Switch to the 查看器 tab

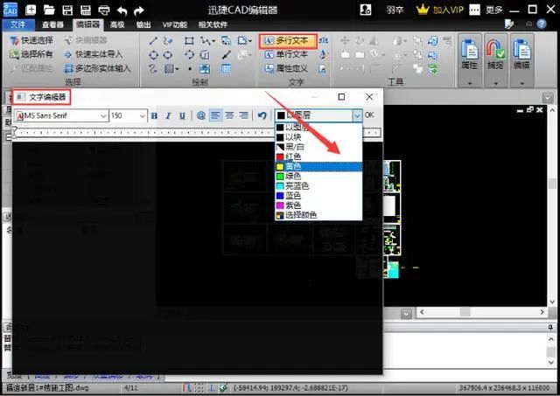pos(52,25)
